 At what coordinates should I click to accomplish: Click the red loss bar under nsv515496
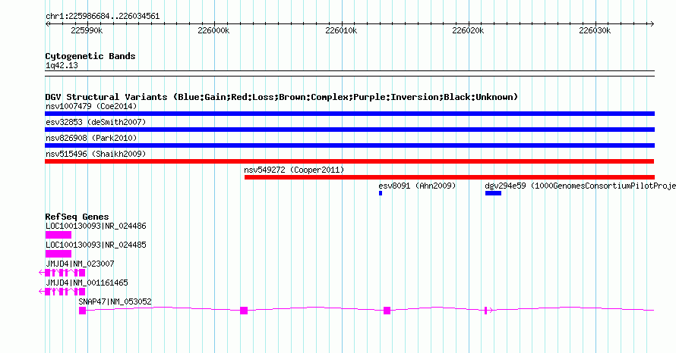click(349, 161)
